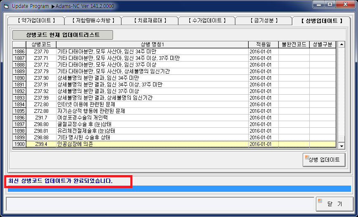This screenshot has width=358, height=217.
Task: Maximize the Update Program window
Action: click(x=330, y=4)
